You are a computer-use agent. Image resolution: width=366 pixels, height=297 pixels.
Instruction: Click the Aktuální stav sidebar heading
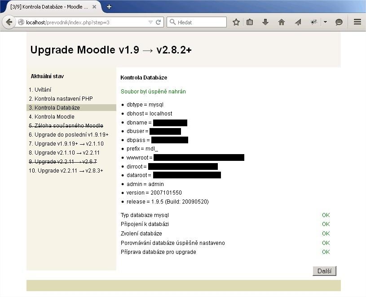pyautogui.click(x=48, y=76)
